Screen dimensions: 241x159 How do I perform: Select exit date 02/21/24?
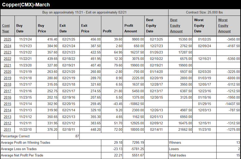pyautogui.click(x=69, y=46)
